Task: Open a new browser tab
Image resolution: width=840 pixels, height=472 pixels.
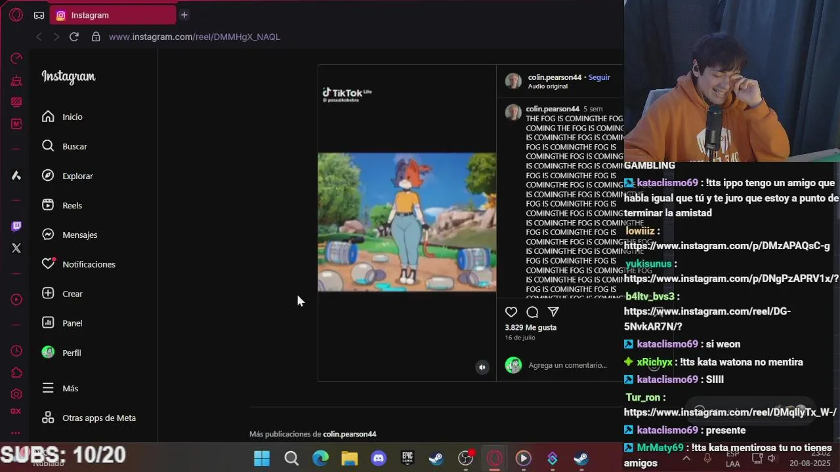Action: [184, 15]
